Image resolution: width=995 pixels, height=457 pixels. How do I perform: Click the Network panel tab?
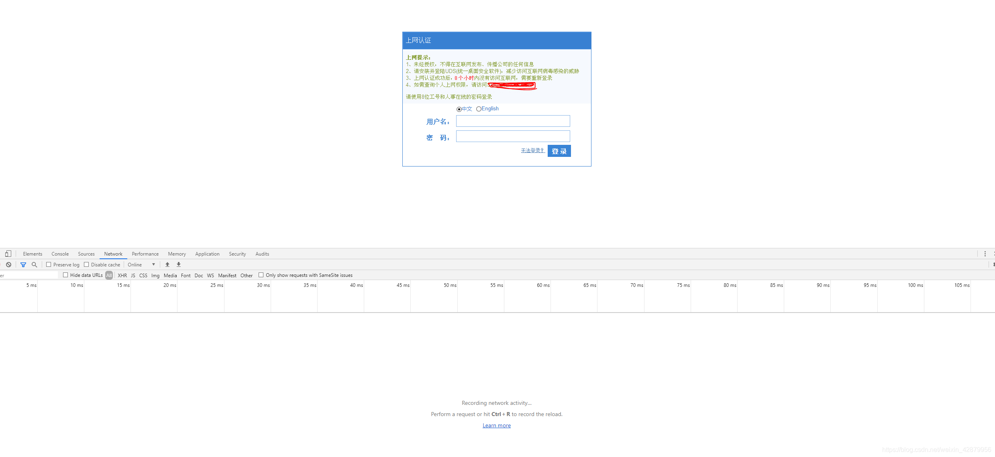pos(113,254)
